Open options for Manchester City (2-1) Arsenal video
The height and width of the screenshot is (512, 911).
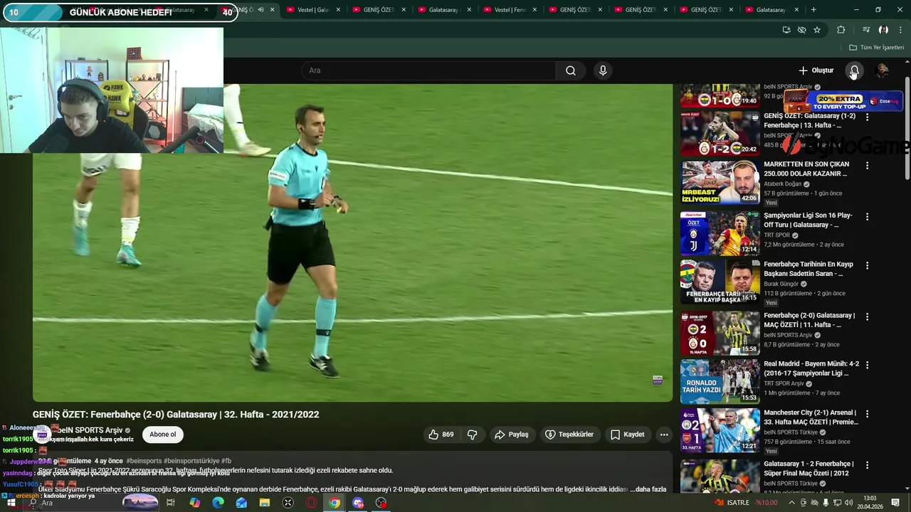click(x=867, y=414)
